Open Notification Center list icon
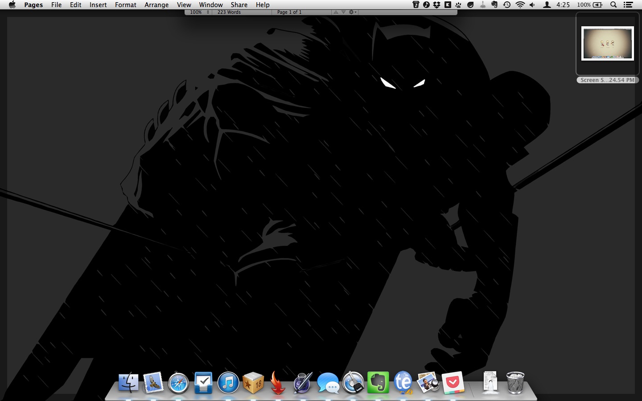Image resolution: width=642 pixels, height=401 pixels. (x=628, y=5)
